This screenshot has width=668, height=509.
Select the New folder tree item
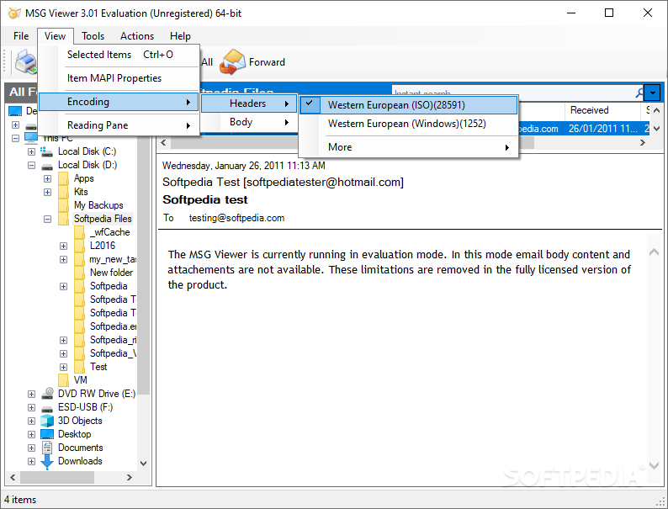tap(111, 273)
